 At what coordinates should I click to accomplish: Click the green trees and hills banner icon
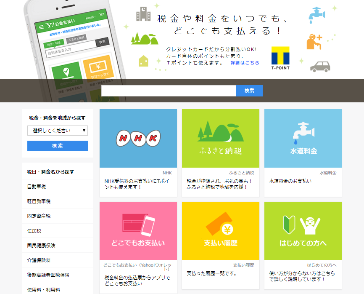145,38
